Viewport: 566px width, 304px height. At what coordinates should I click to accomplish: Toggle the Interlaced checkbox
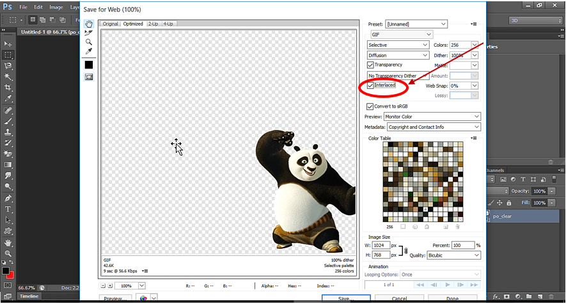coord(370,86)
